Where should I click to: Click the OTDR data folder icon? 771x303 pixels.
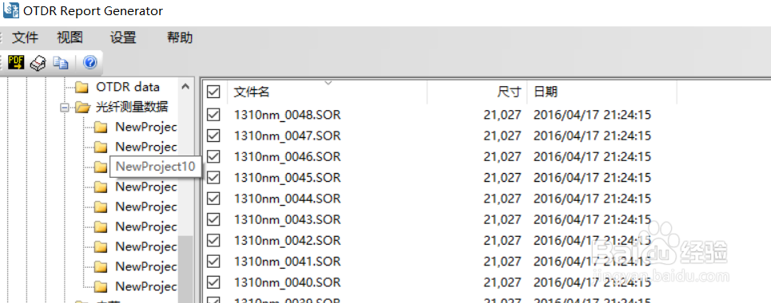(81, 88)
